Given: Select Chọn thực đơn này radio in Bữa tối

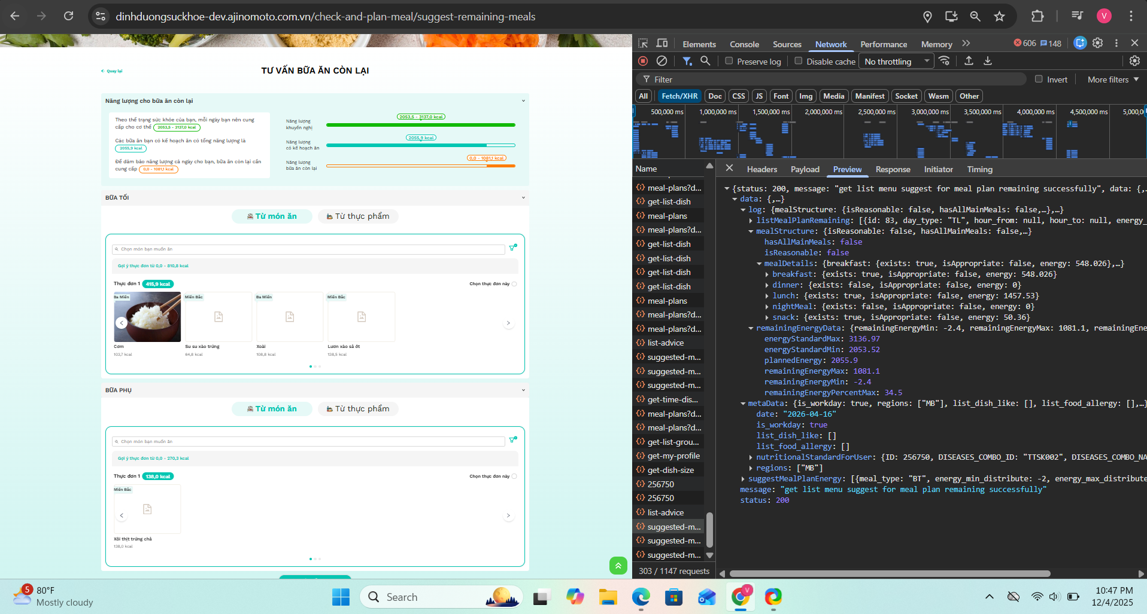Looking at the screenshot, I should tap(514, 284).
